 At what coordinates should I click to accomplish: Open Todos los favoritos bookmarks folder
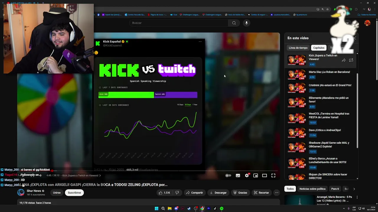click(x=366, y=14)
